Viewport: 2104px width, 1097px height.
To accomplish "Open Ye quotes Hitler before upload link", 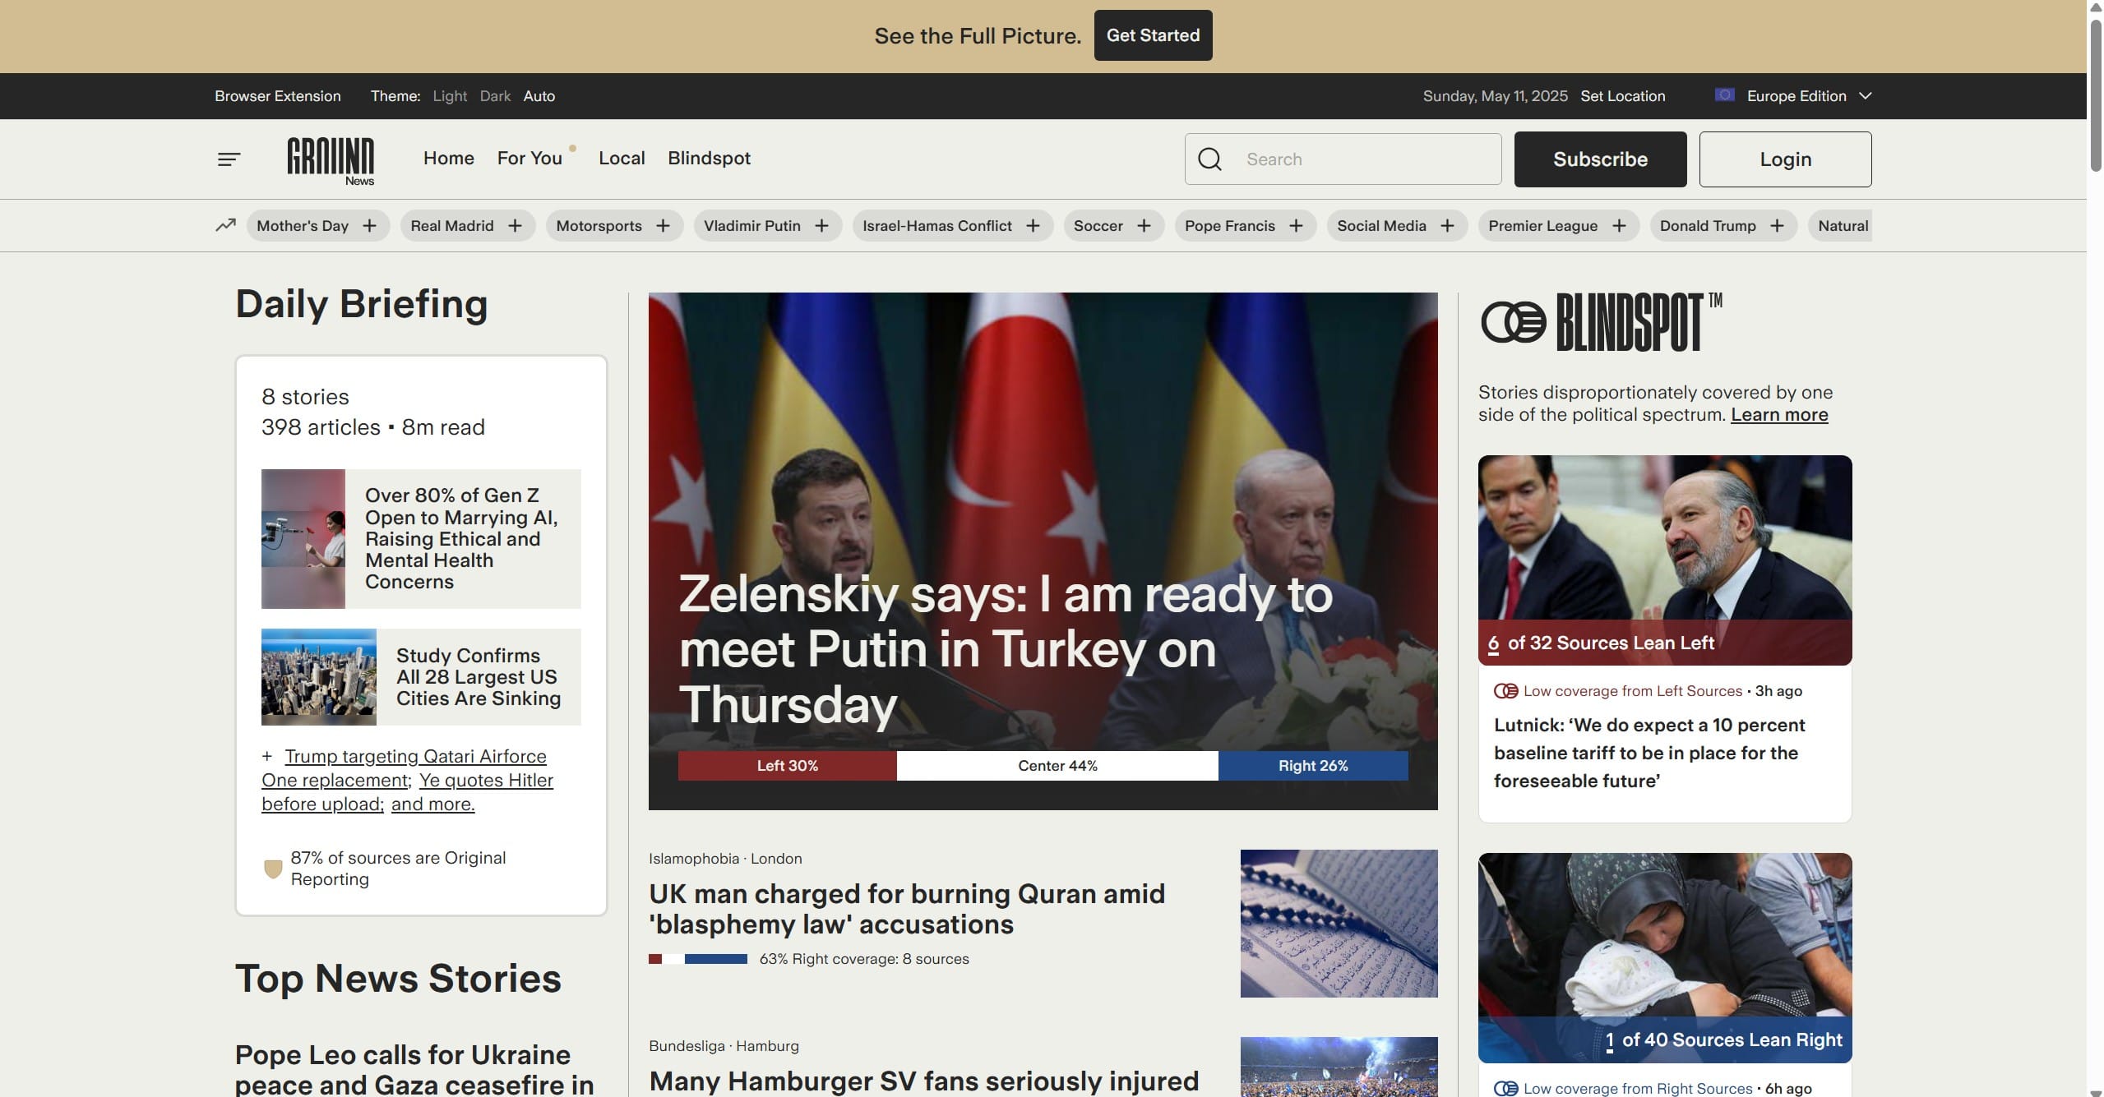I will (407, 792).
